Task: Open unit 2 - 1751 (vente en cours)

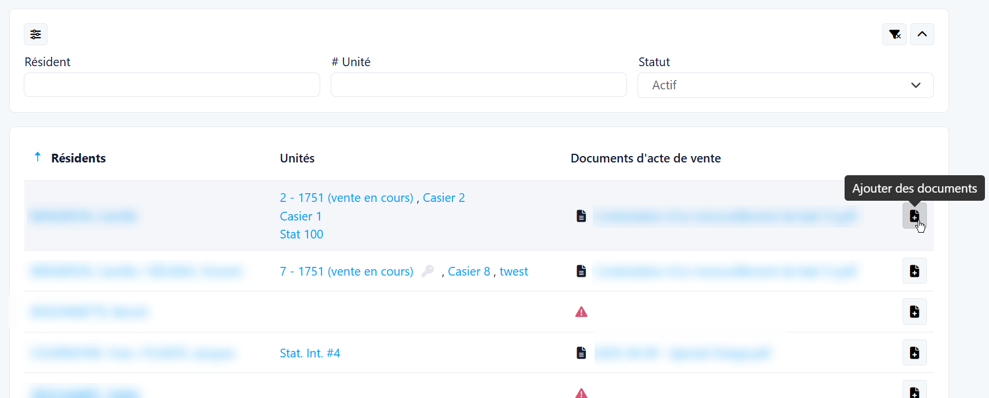Action: point(346,198)
